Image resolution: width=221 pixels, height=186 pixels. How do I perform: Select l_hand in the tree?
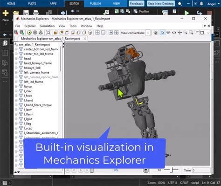click(28, 100)
